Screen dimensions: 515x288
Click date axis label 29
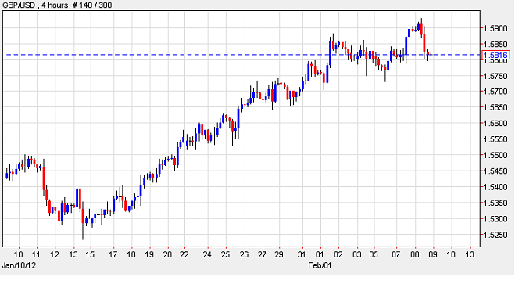pyautogui.click(x=279, y=255)
